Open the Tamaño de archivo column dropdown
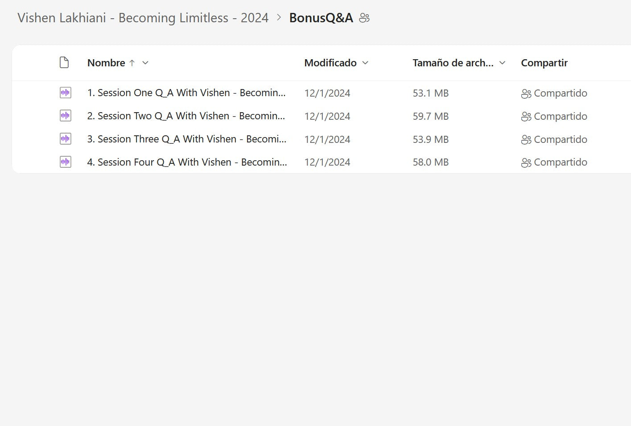The image size is (631, 426). [x=502, y=63]
